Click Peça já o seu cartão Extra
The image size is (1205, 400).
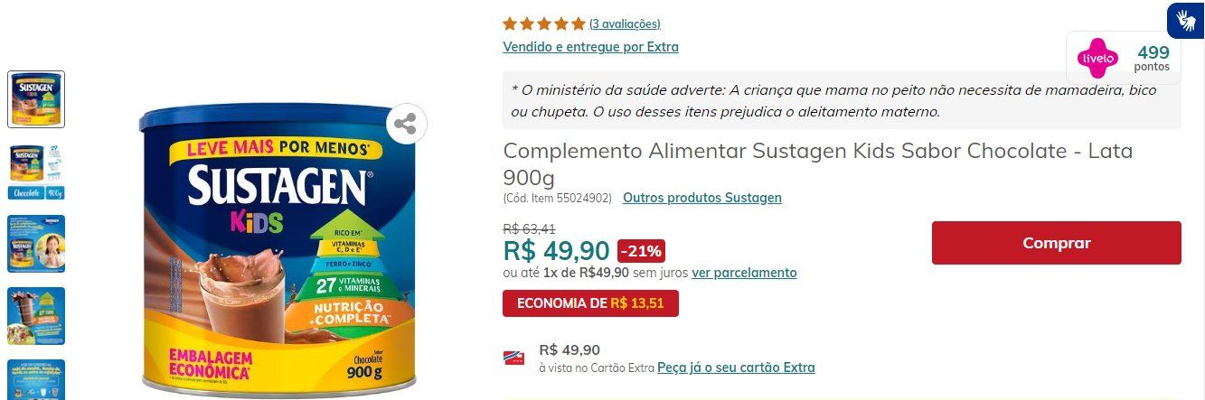pyautogui.click(x=736, y=367)
